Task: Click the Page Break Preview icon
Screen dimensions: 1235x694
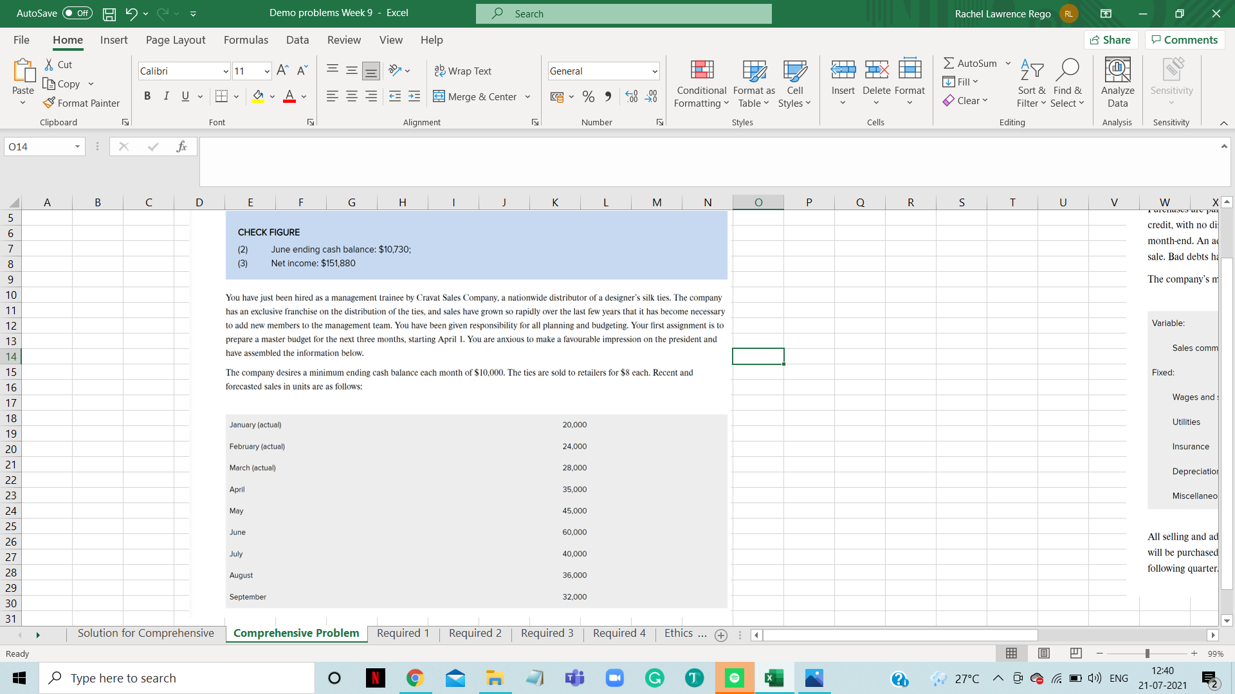Action: pyautogui.click(x=1076, y=654)
